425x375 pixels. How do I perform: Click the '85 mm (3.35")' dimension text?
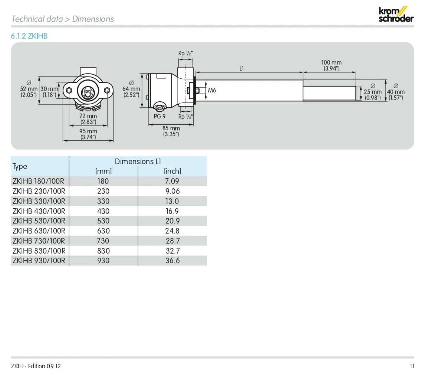click(171, 131)
